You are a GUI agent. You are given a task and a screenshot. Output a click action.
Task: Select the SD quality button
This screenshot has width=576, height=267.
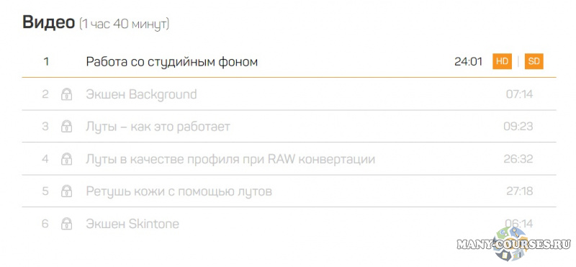click(534, 62)
